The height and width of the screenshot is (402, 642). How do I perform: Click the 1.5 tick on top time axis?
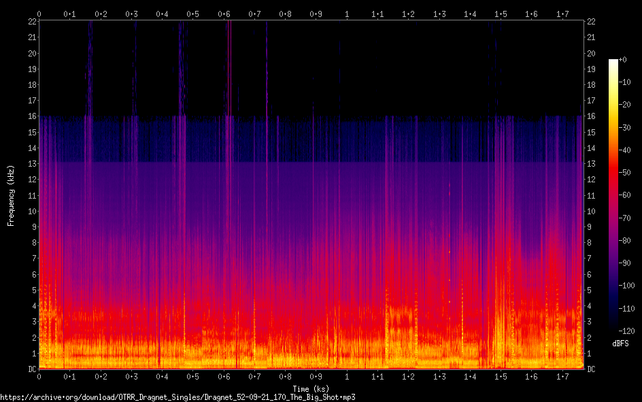(501, 14)
